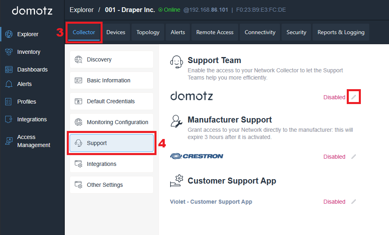Click the Default Credentials lock icon
389x235 pixels.
[x=78, y=101]
